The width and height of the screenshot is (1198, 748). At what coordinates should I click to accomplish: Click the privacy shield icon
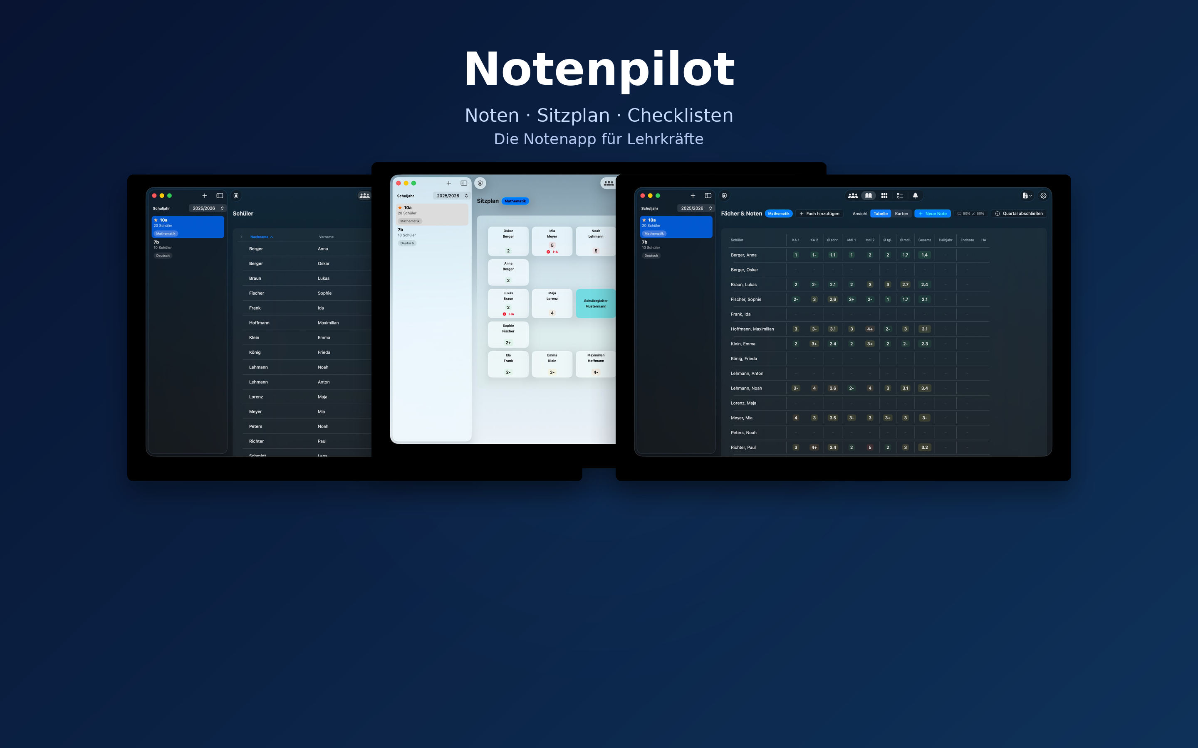click(724, 195)
